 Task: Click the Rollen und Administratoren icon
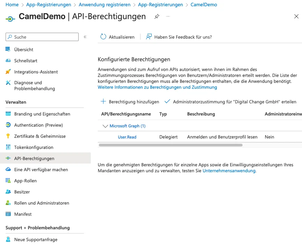pos(8,203)
